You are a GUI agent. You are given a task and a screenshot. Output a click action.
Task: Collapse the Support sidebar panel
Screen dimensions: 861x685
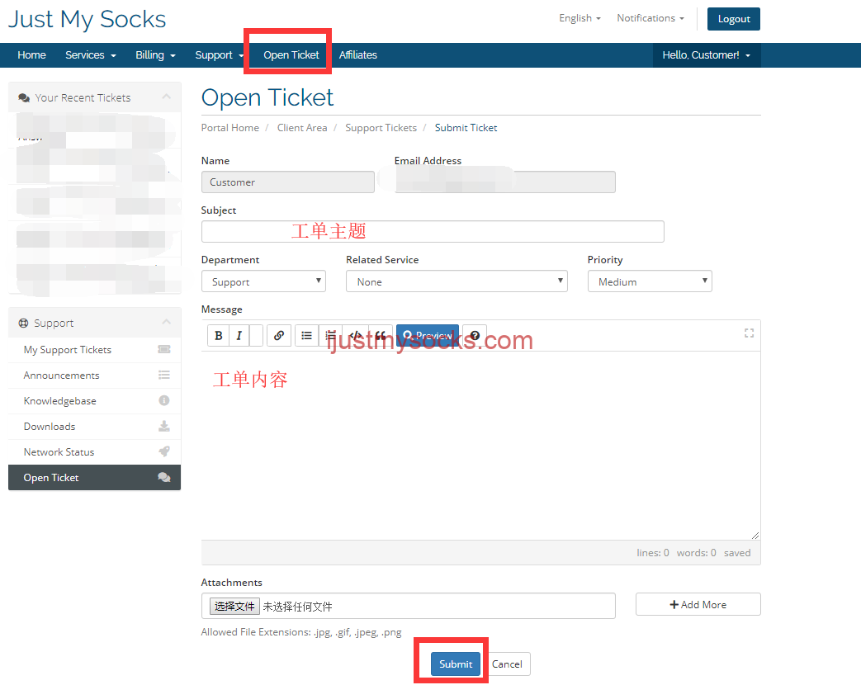pyautogui.click(x=167, y=322)
